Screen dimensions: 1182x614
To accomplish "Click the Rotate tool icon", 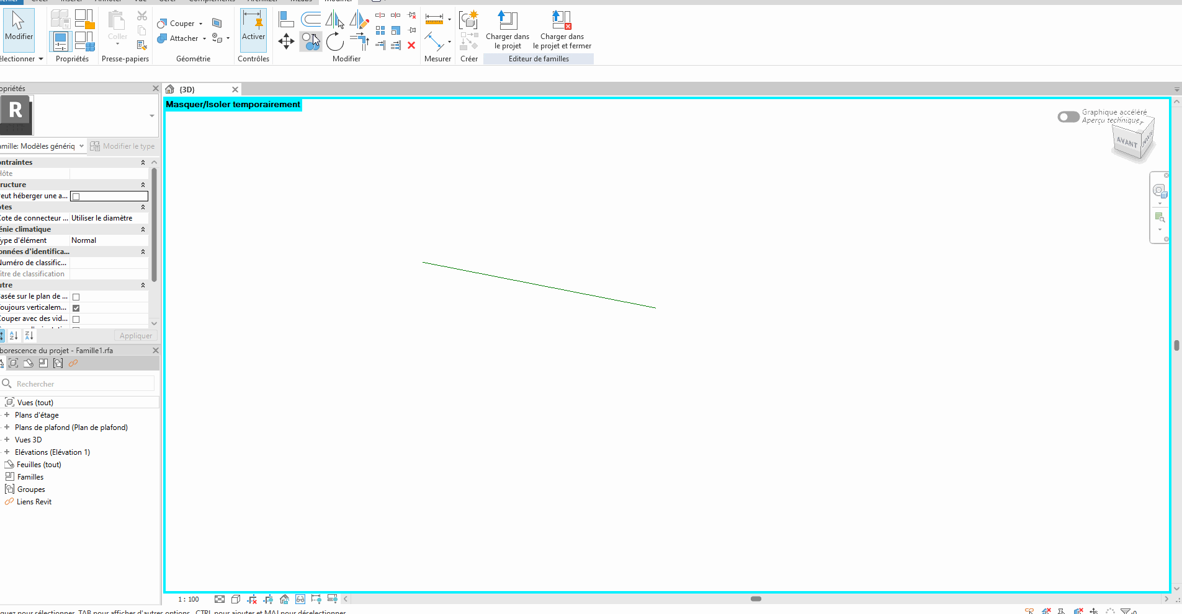I will click(x=335, y=42).
